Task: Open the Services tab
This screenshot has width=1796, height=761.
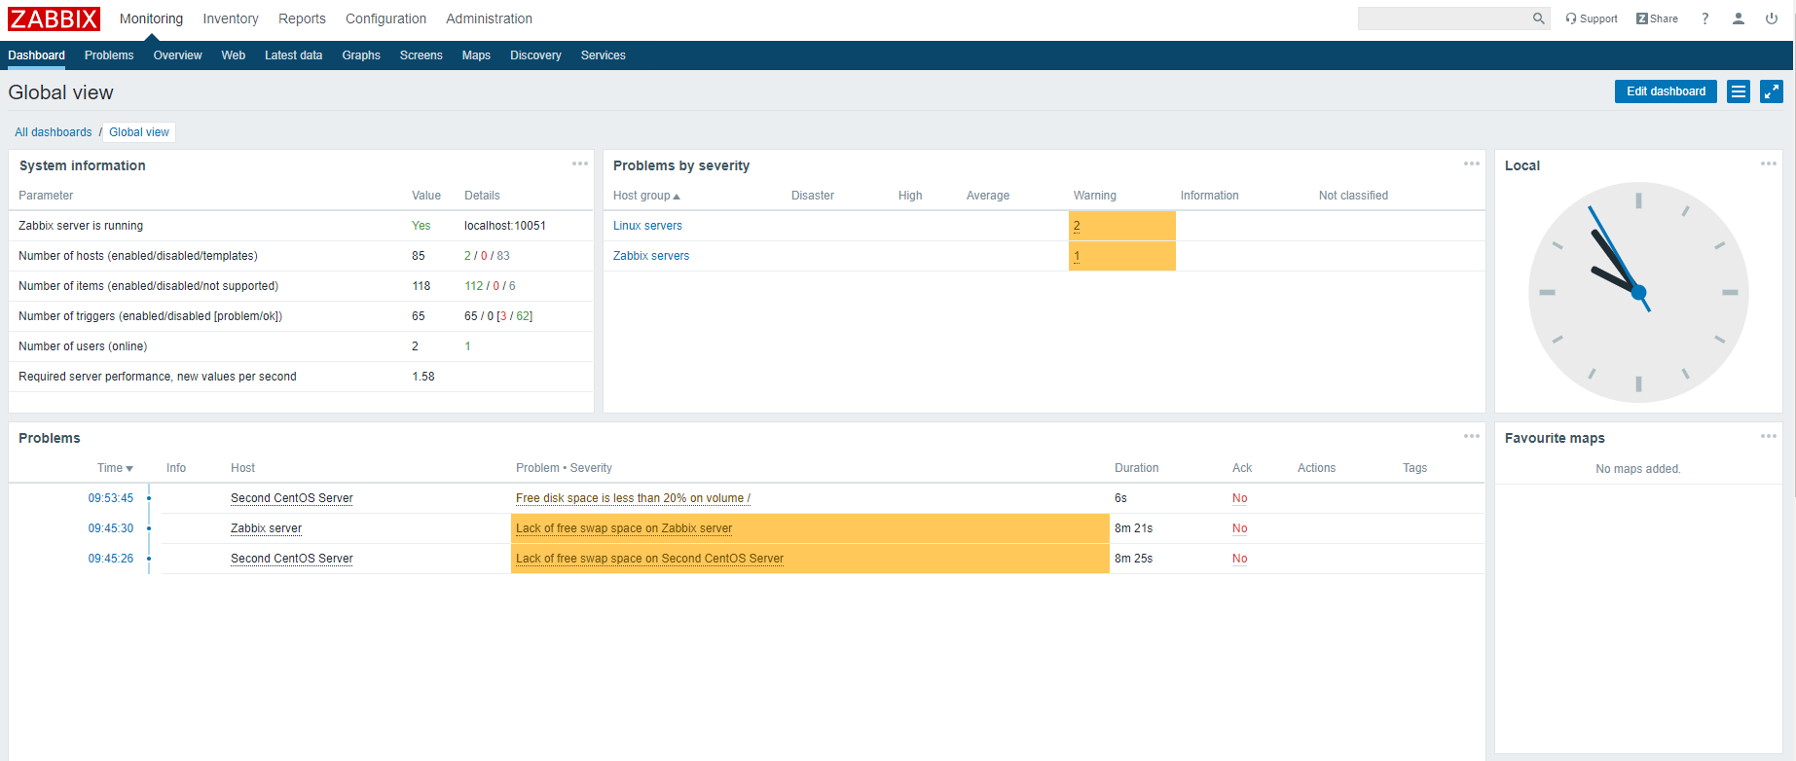Action: coord(604,55)
